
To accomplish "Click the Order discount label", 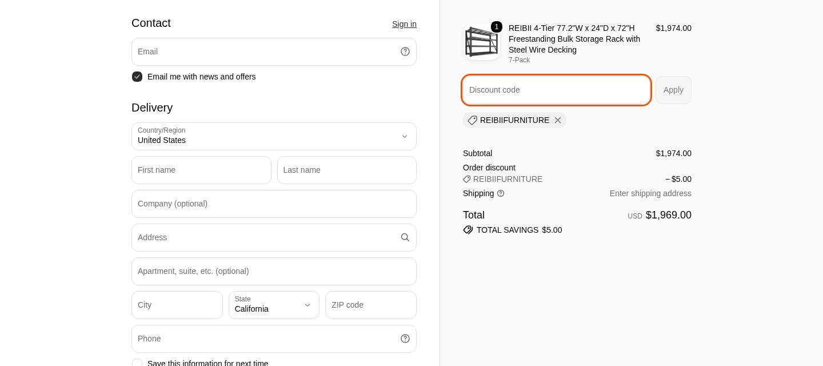I will [x=489, y=168].
